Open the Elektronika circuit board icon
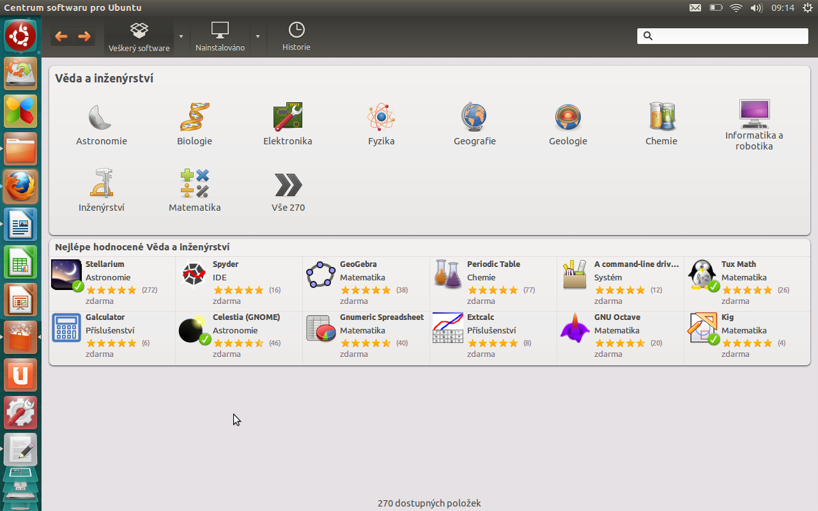The height and width of the screenshot is (511, 818). coord(288,118)
